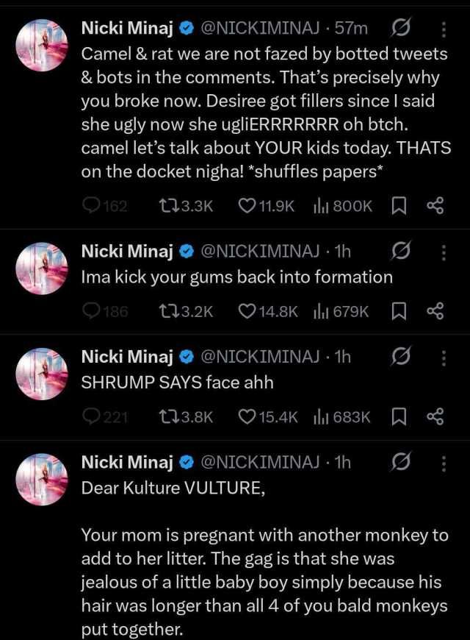The width and height of the screenshot is (470, 640).
Task: Open Grok icon on "Camel & rat" tweet
Action: 402,29
